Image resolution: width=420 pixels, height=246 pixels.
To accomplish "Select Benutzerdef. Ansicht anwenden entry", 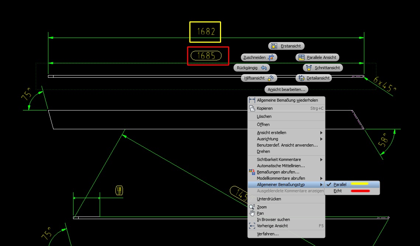I will 286,145.
